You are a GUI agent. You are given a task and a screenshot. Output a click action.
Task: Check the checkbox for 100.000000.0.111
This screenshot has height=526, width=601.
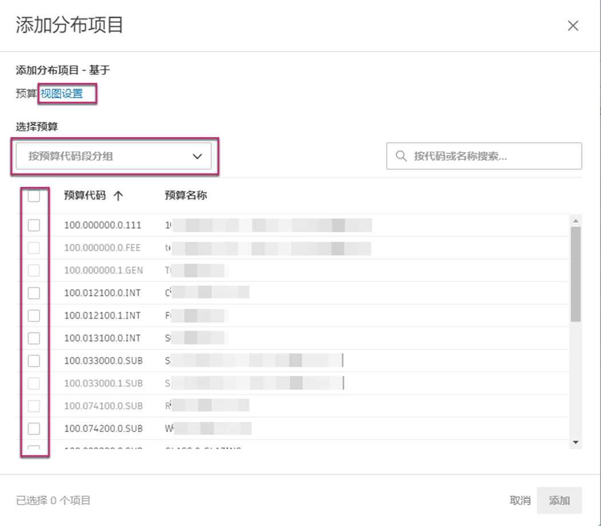click(x=34, y=225)
